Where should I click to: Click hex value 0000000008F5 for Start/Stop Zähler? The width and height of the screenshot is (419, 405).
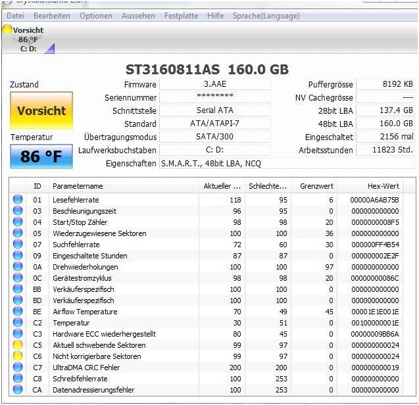[375, 222]
